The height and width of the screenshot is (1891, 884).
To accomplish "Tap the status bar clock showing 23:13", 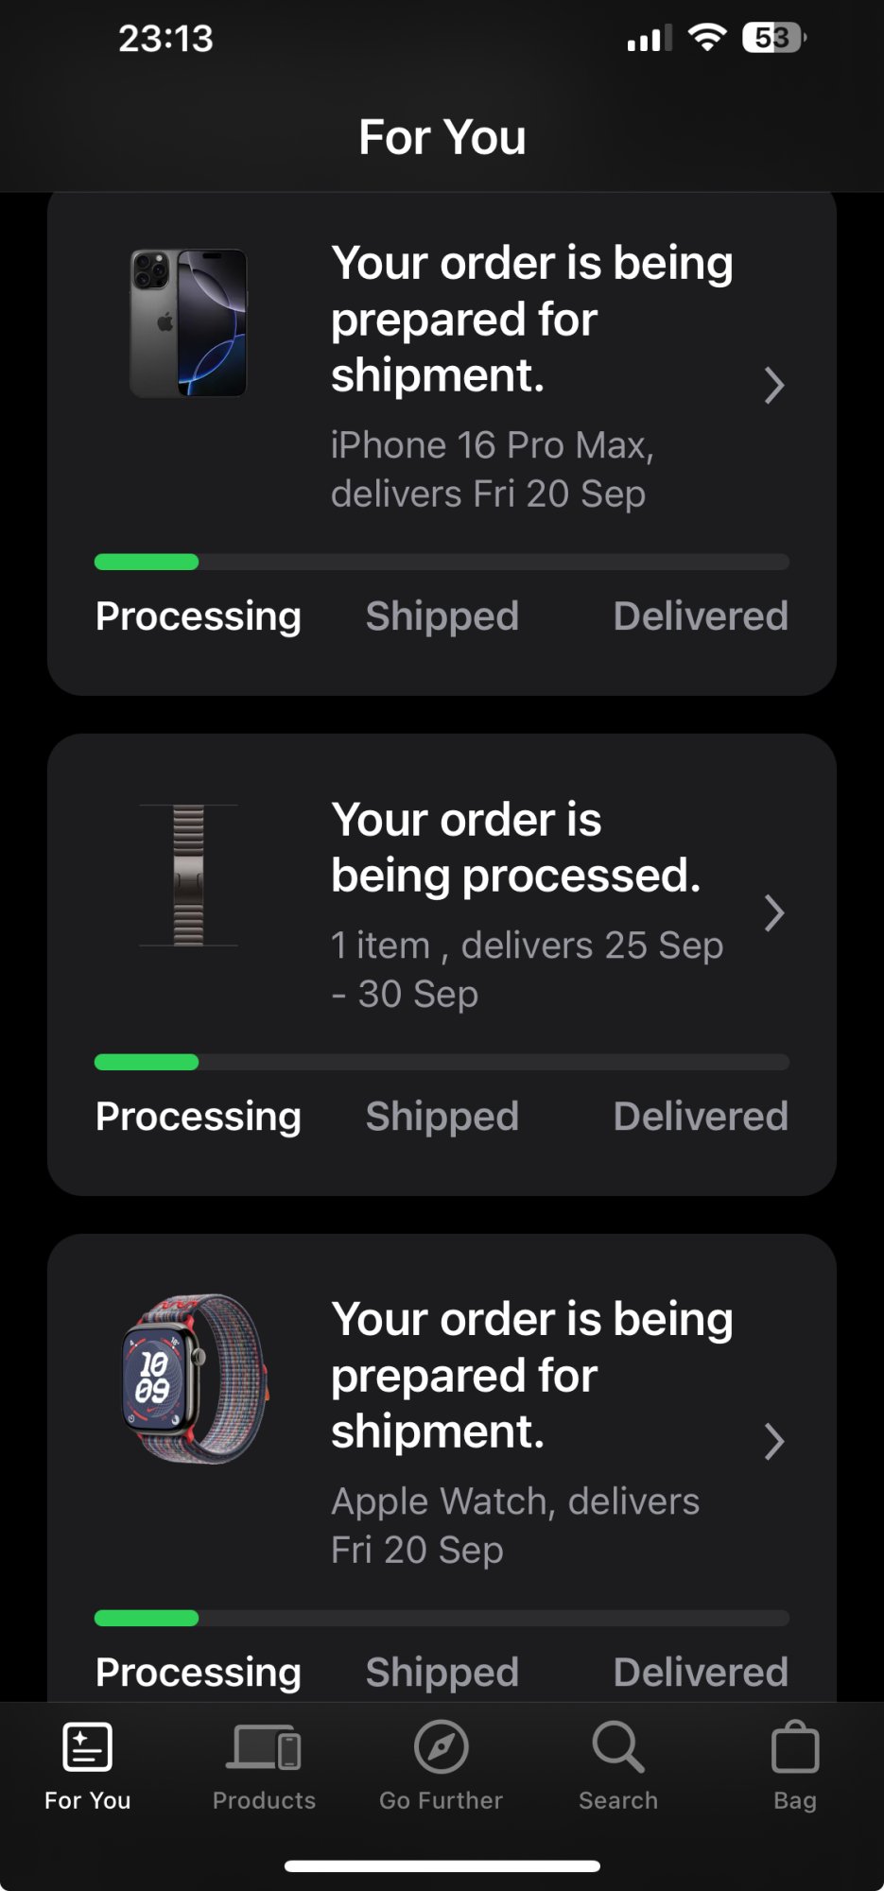I will pos(165,38).
